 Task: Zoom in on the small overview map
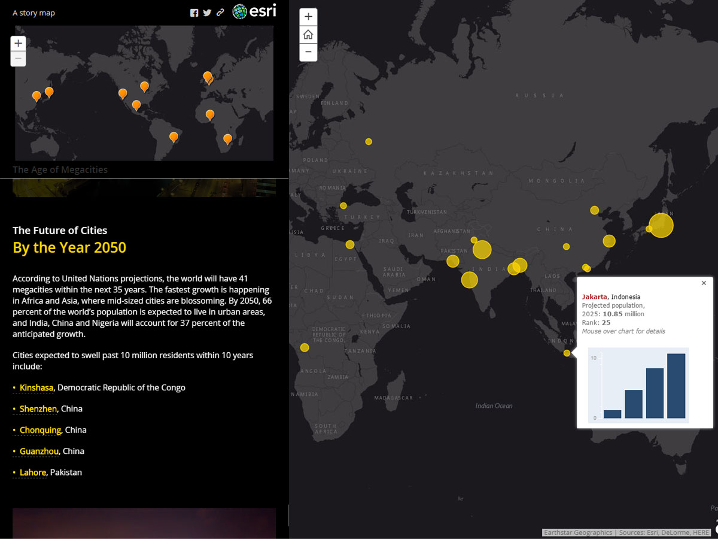pyautogui.click(x=19, y=43)
